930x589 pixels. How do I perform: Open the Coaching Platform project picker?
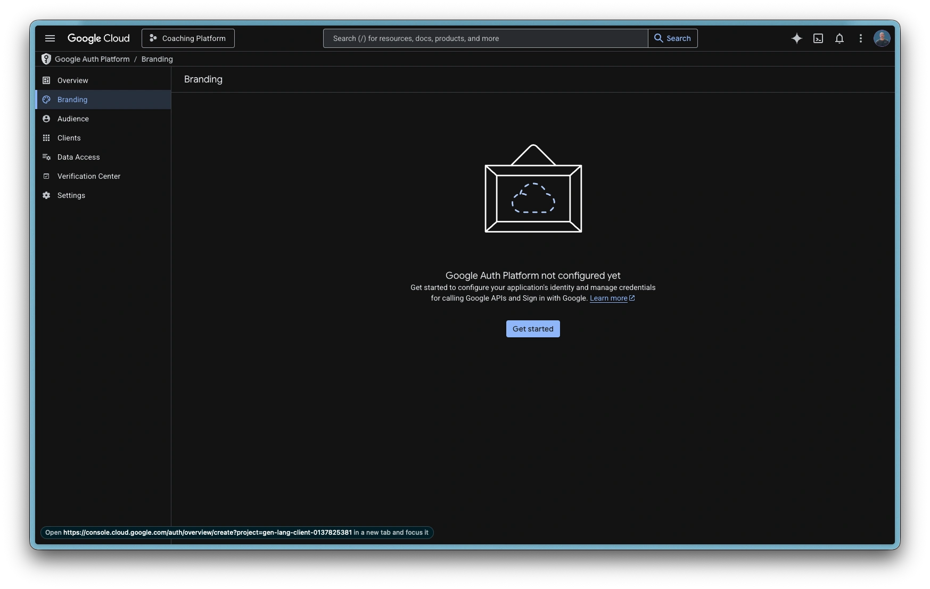pos(188,38)
